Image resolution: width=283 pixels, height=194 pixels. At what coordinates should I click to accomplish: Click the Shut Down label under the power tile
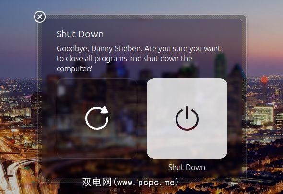point(187,167)
